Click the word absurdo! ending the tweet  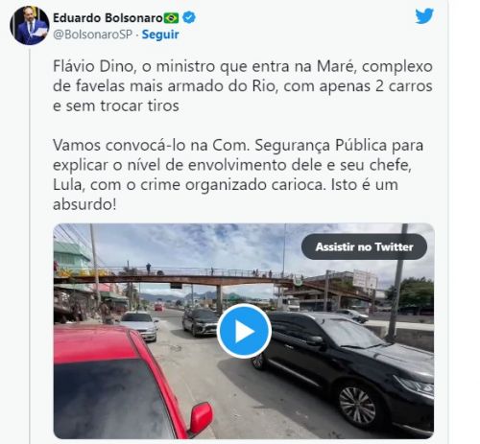(84, 204)
